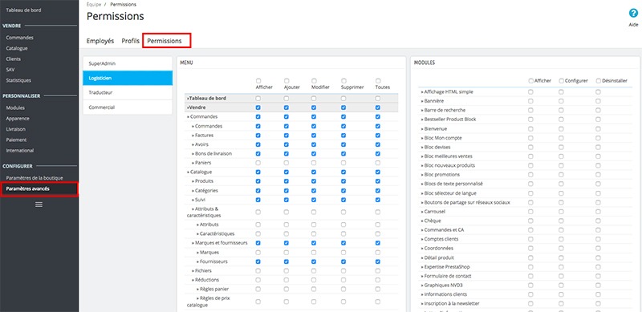The image size is (642, 312).
Task: Check Afficher for Carrousel module
Action: [x=530, y=212]
